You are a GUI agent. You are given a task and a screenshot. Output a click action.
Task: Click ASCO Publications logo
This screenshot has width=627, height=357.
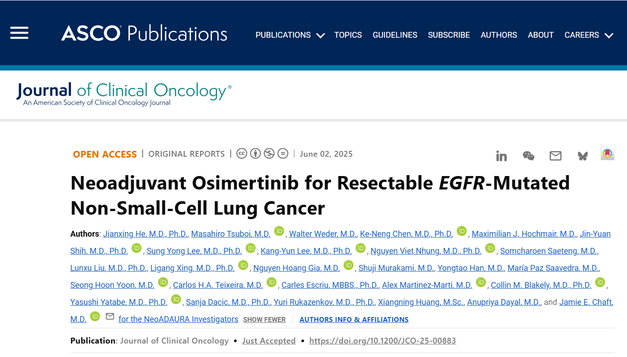144,34
